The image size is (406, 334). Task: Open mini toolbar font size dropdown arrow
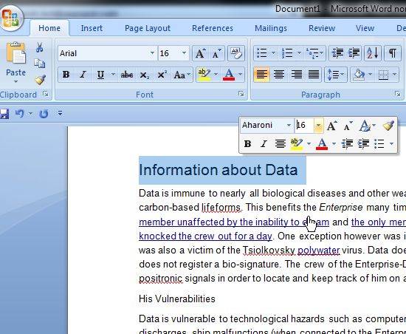pos(318,126)
